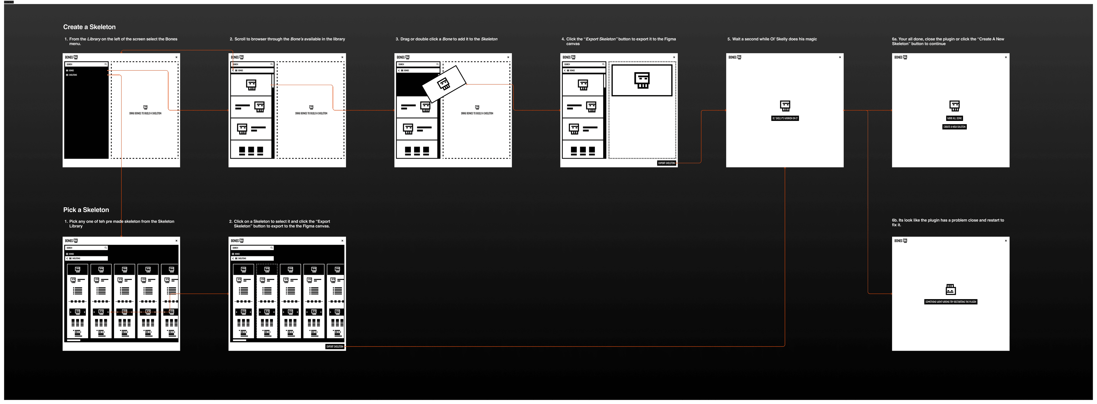Click horizontal scrollbar thumb in Pick step 1 panel

[x=74, y=340]
